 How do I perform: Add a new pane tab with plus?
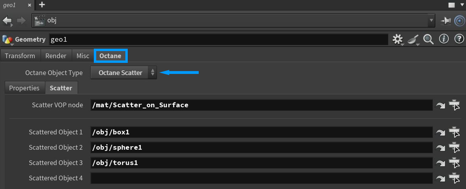click(42, 5)
